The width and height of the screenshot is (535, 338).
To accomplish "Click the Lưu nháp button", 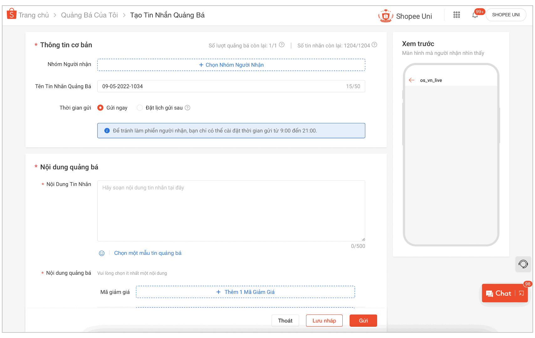I will click(x=324, y=320).
